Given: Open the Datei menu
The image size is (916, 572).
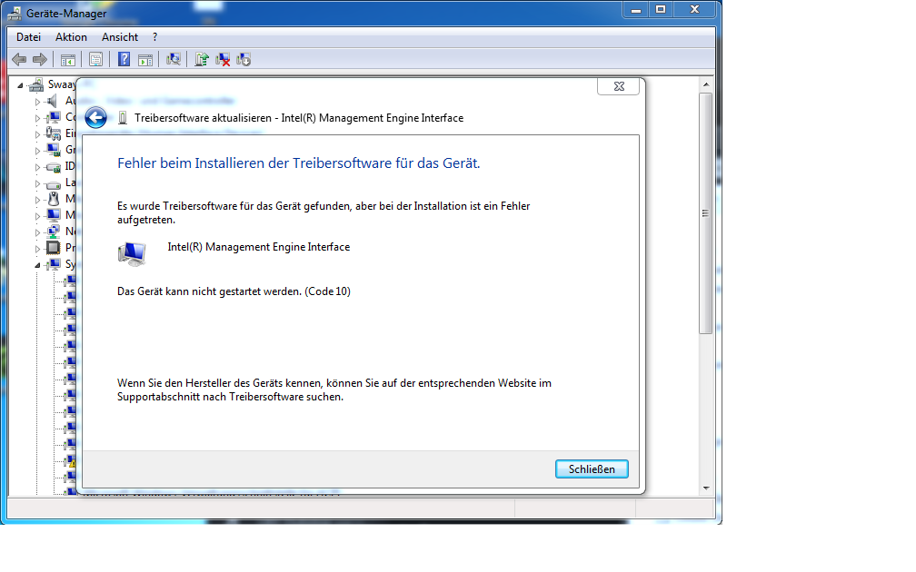Looking at the screenshot, I should coord(29,37).
